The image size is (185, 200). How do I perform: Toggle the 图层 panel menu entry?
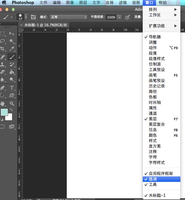pos(153,119)
